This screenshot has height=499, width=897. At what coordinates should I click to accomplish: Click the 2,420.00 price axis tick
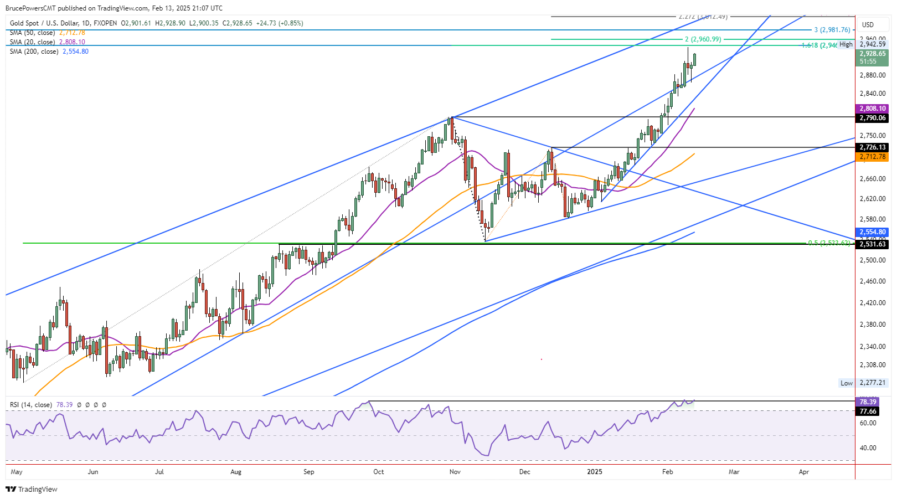click(873, 303)
